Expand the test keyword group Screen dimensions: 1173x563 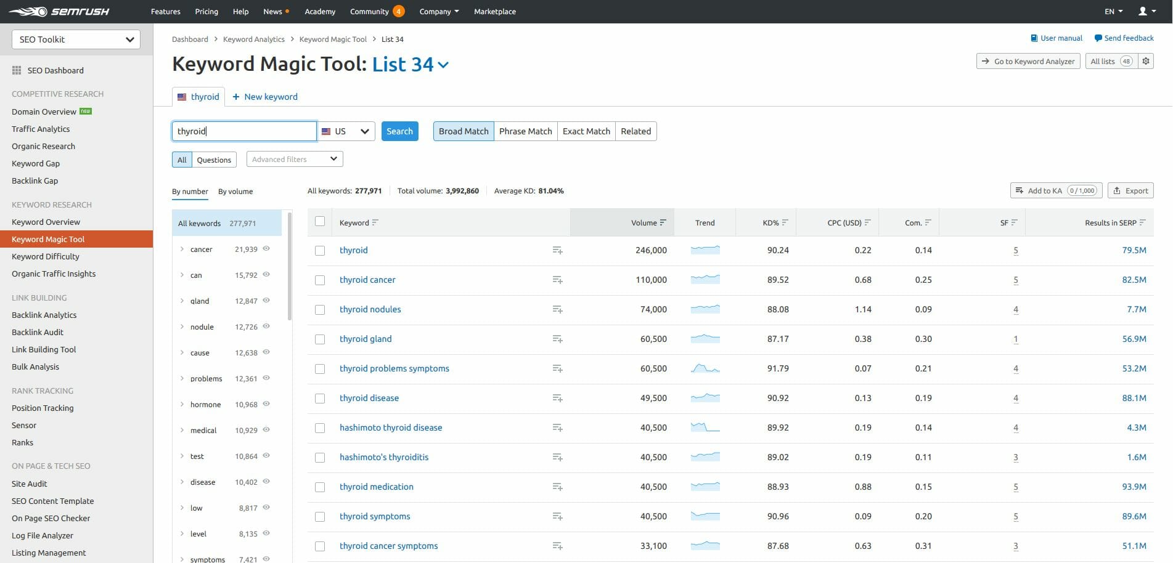182,456
